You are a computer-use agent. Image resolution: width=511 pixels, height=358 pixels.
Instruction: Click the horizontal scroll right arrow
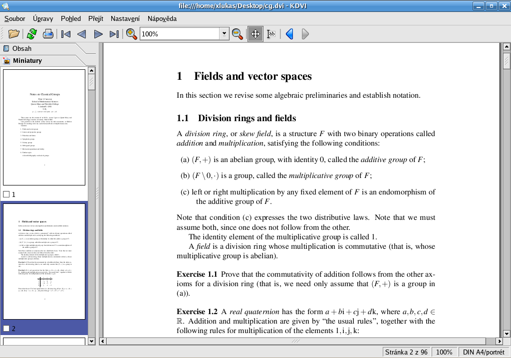click(x=499, y=342)
